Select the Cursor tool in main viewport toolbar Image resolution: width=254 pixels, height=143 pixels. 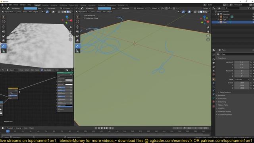pos(78,21)
